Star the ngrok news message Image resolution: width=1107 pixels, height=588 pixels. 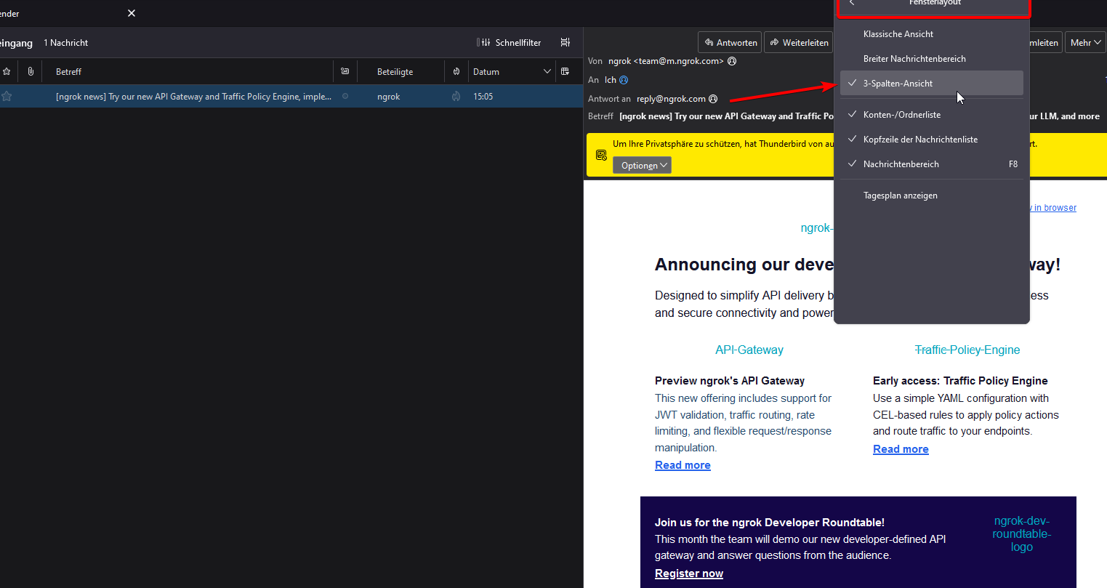(7, 97)
